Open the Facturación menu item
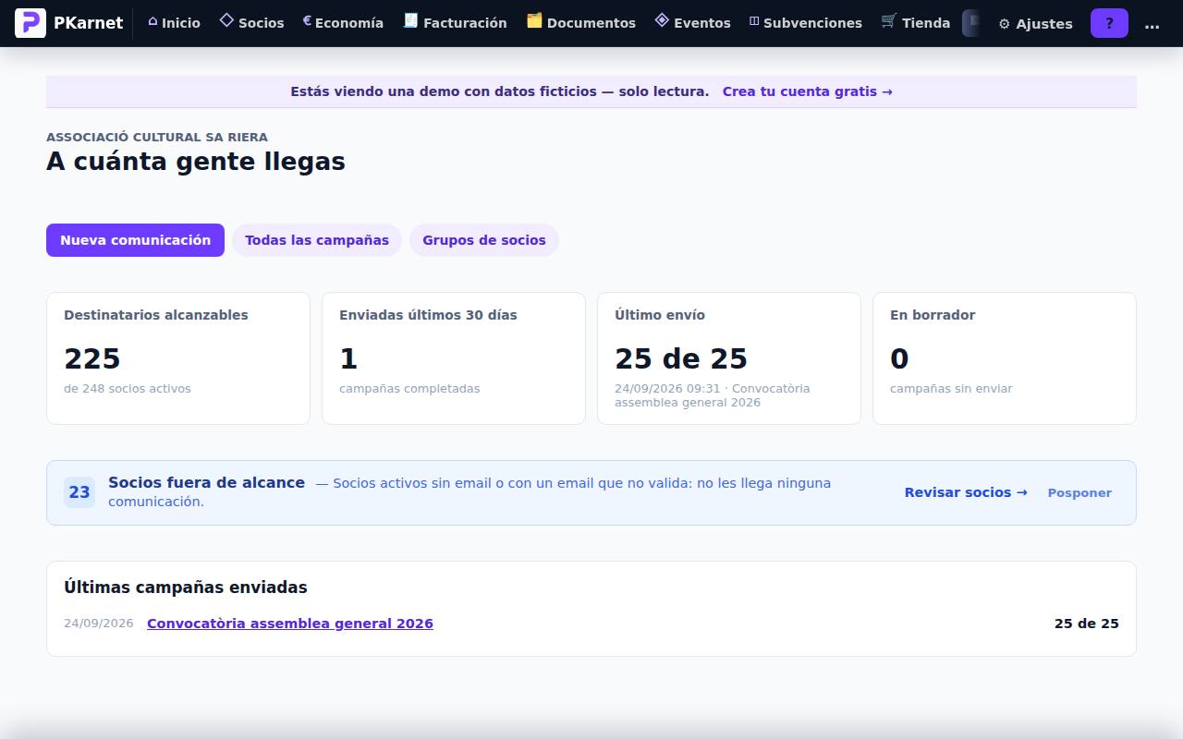This screenshot has height=739, width=1183. click(455, 23)
